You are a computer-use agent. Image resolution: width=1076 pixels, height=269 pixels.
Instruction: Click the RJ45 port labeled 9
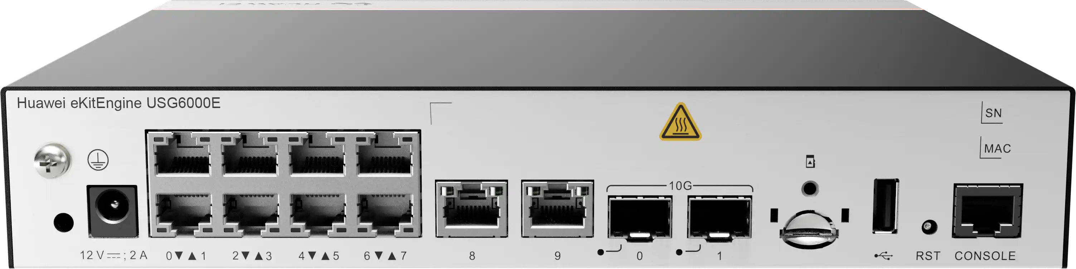pos(558,209)
